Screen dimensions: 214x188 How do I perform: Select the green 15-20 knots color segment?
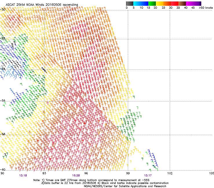(x=152, y=3)
